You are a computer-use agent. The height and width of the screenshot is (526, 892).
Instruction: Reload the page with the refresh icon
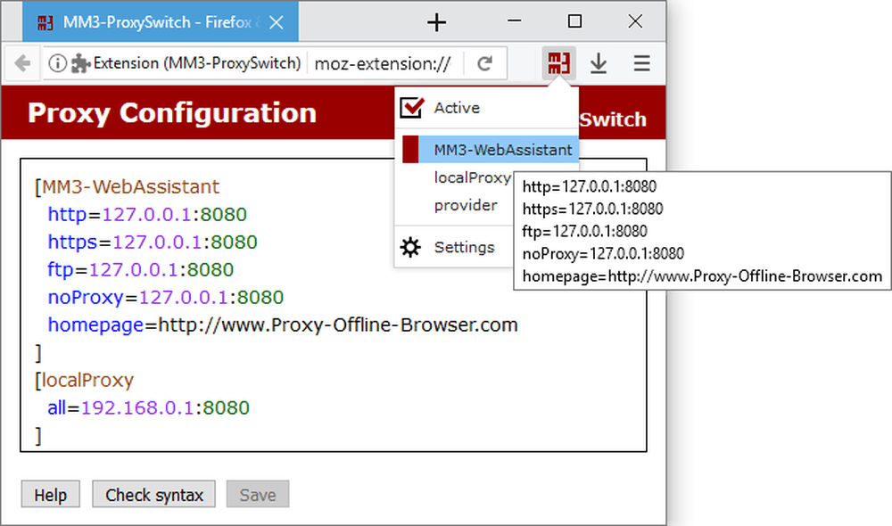click(x=484, y=63)
